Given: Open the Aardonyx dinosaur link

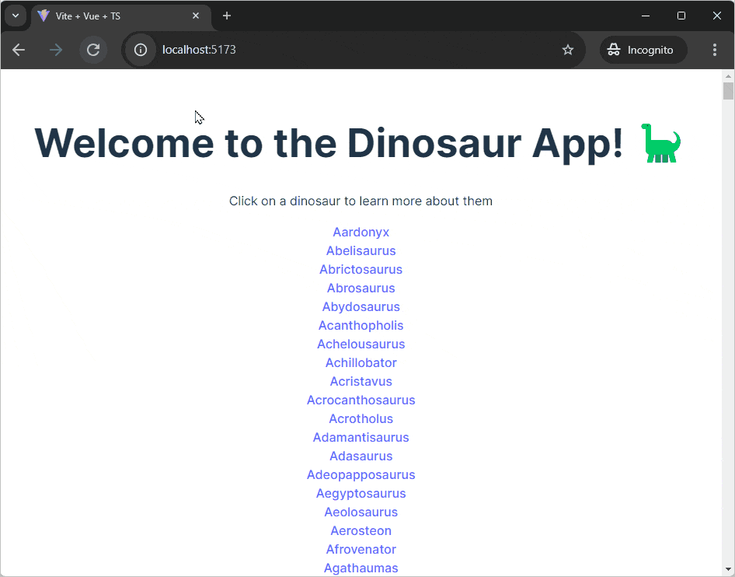Looking at the screenshot, I should point(361,232).
